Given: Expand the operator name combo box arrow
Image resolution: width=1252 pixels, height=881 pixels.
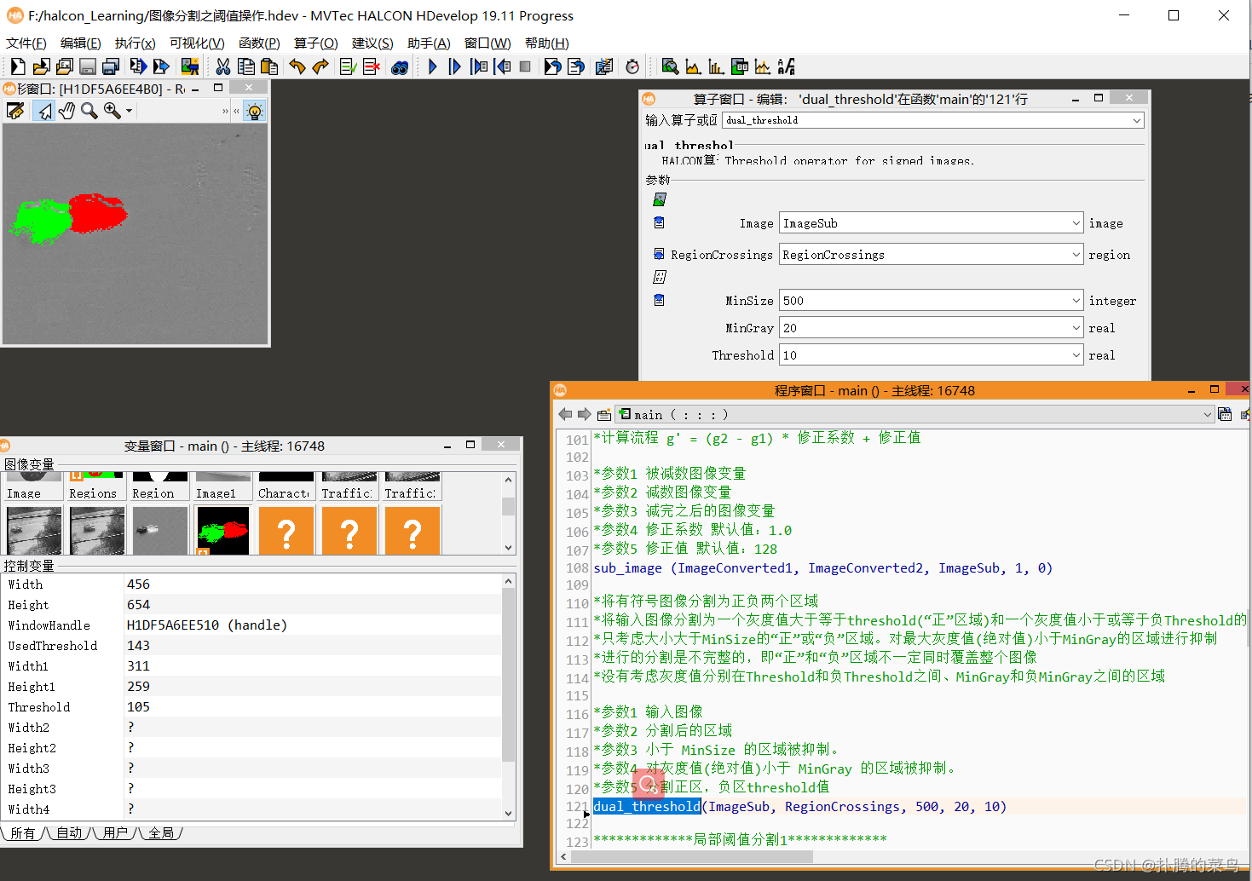Looking at the screenshot, I should [x=1137, y=121].
